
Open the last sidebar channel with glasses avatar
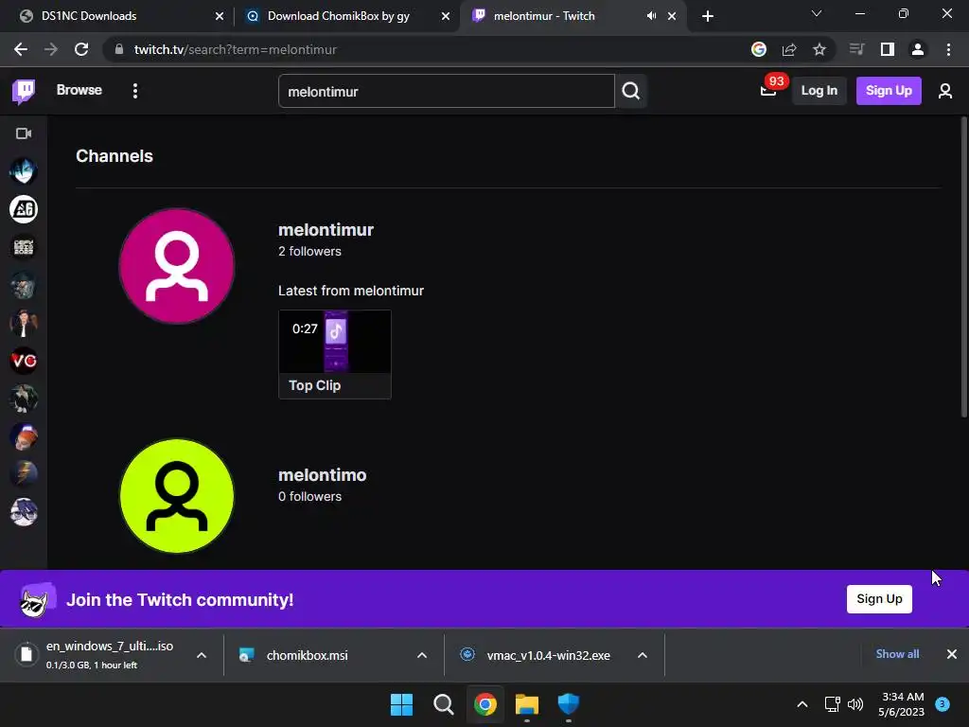click(24, 512)
